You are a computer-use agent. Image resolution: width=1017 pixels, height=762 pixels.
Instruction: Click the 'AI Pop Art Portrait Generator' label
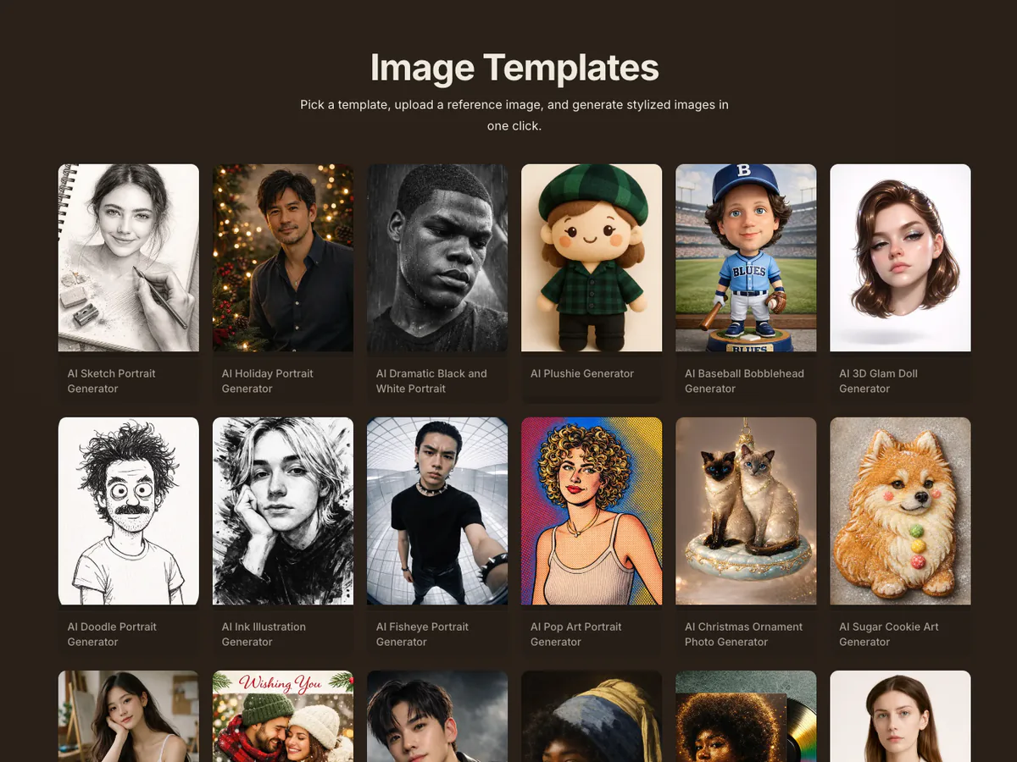coord(576,634)
